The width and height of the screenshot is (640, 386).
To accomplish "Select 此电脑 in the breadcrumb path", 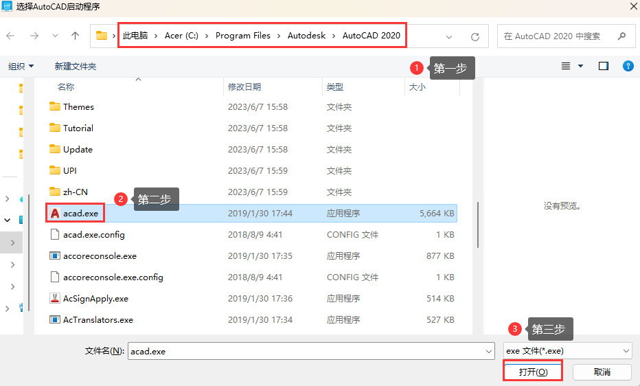I will pos(135,36).
